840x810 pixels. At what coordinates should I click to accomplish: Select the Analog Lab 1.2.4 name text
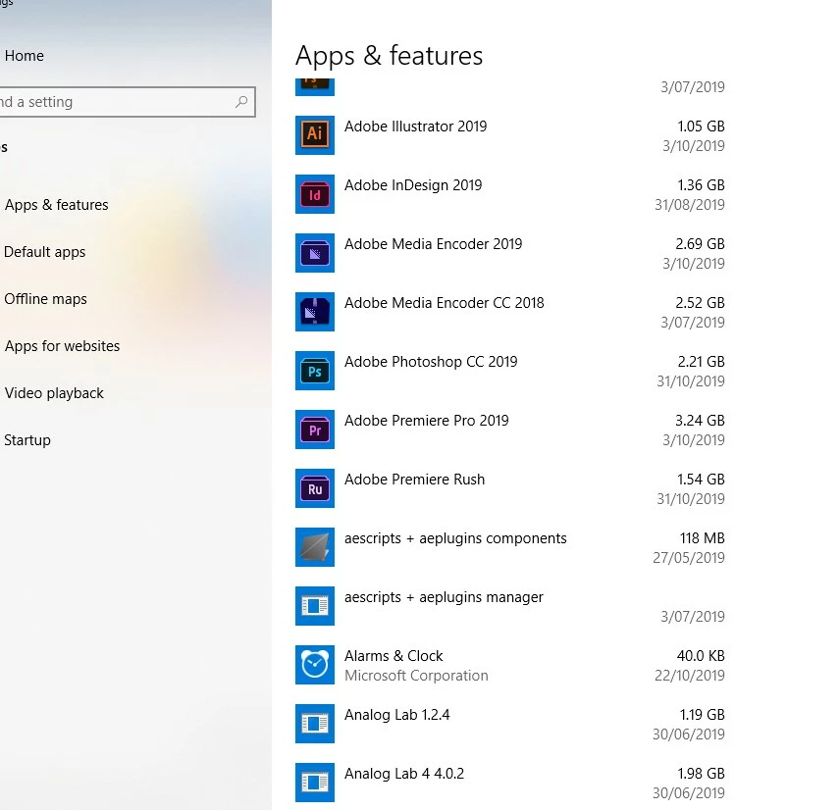coord(397,715)
